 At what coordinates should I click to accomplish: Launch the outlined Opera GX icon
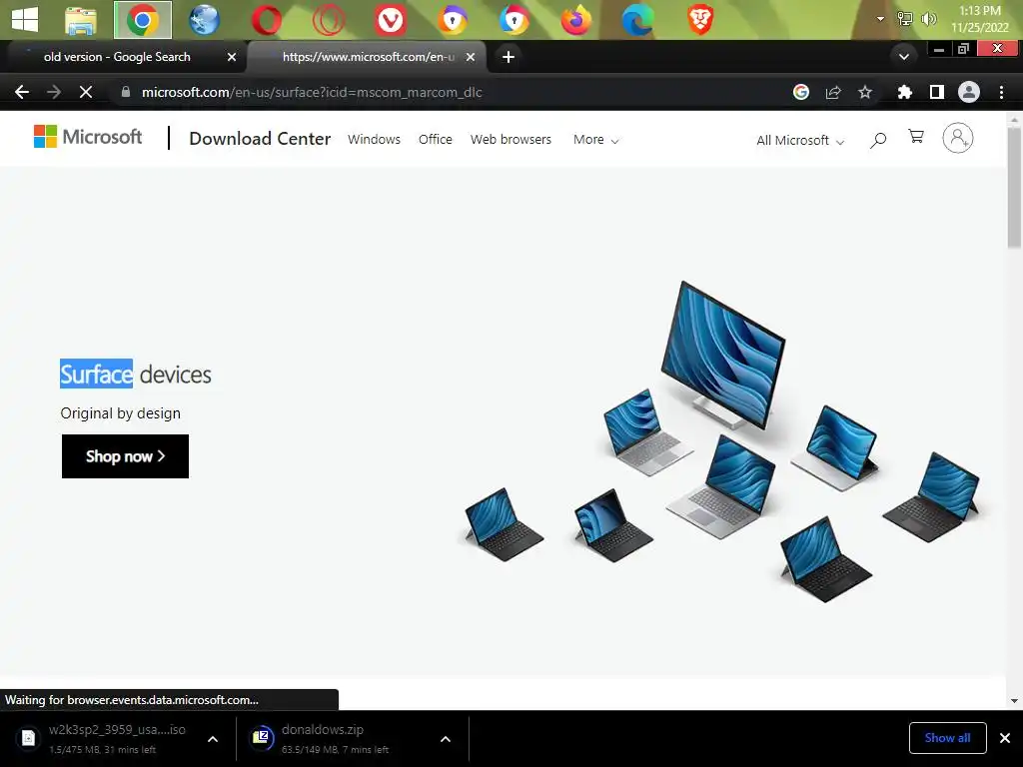328,20
